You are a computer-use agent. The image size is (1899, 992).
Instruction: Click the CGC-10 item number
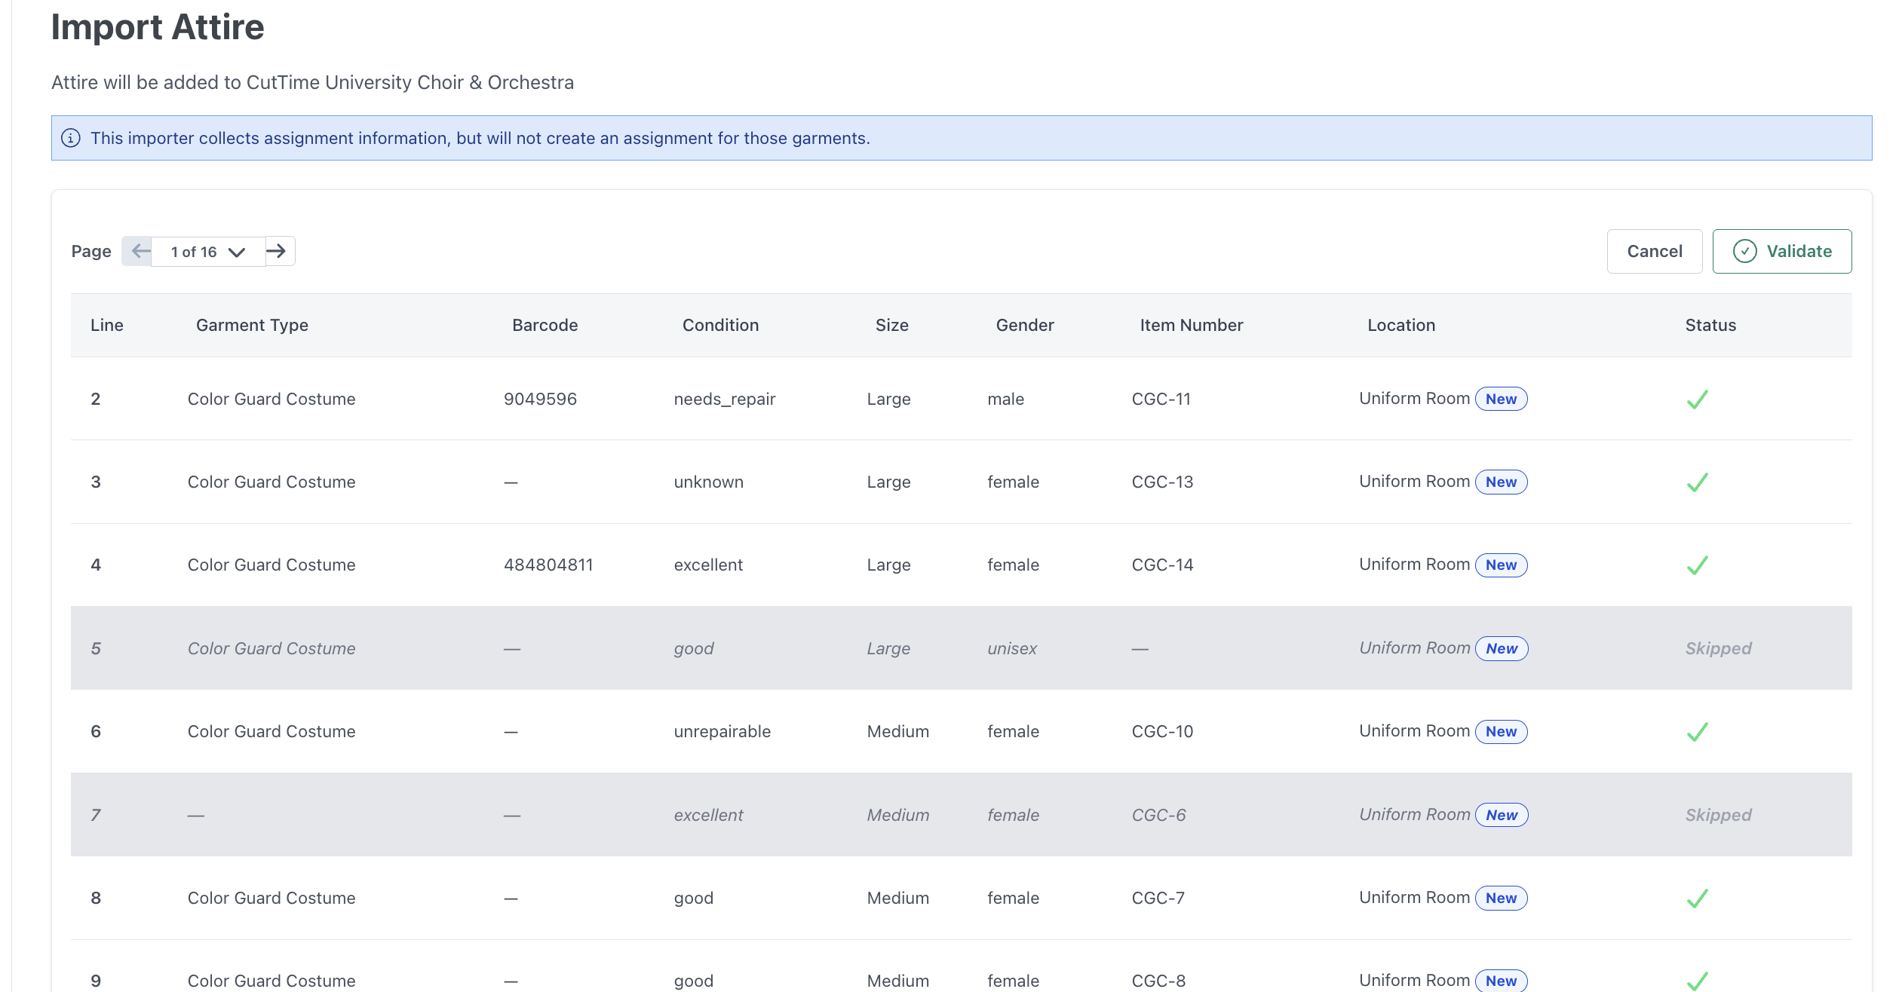[1162, 732]
